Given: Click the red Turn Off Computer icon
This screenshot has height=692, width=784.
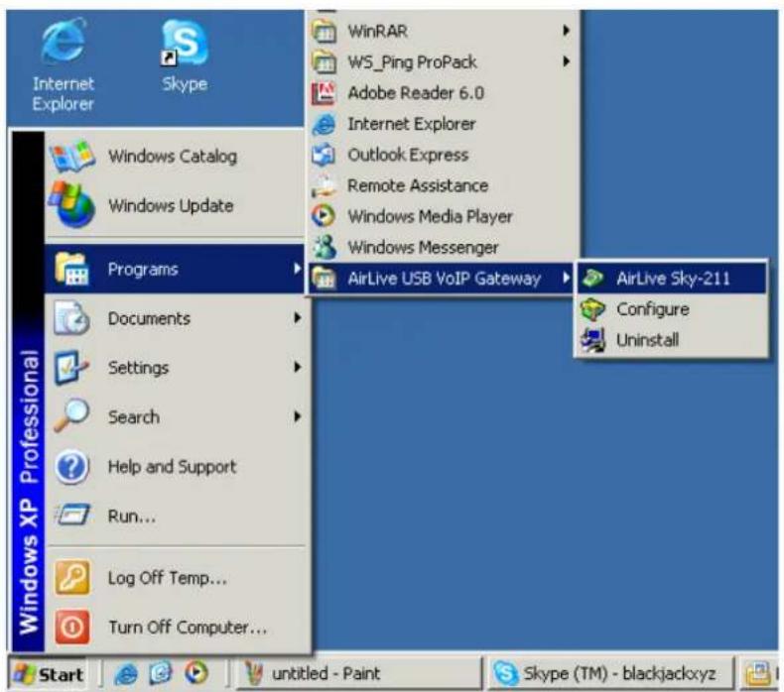Looking at the screenshot, I should (x=72, y=627).
